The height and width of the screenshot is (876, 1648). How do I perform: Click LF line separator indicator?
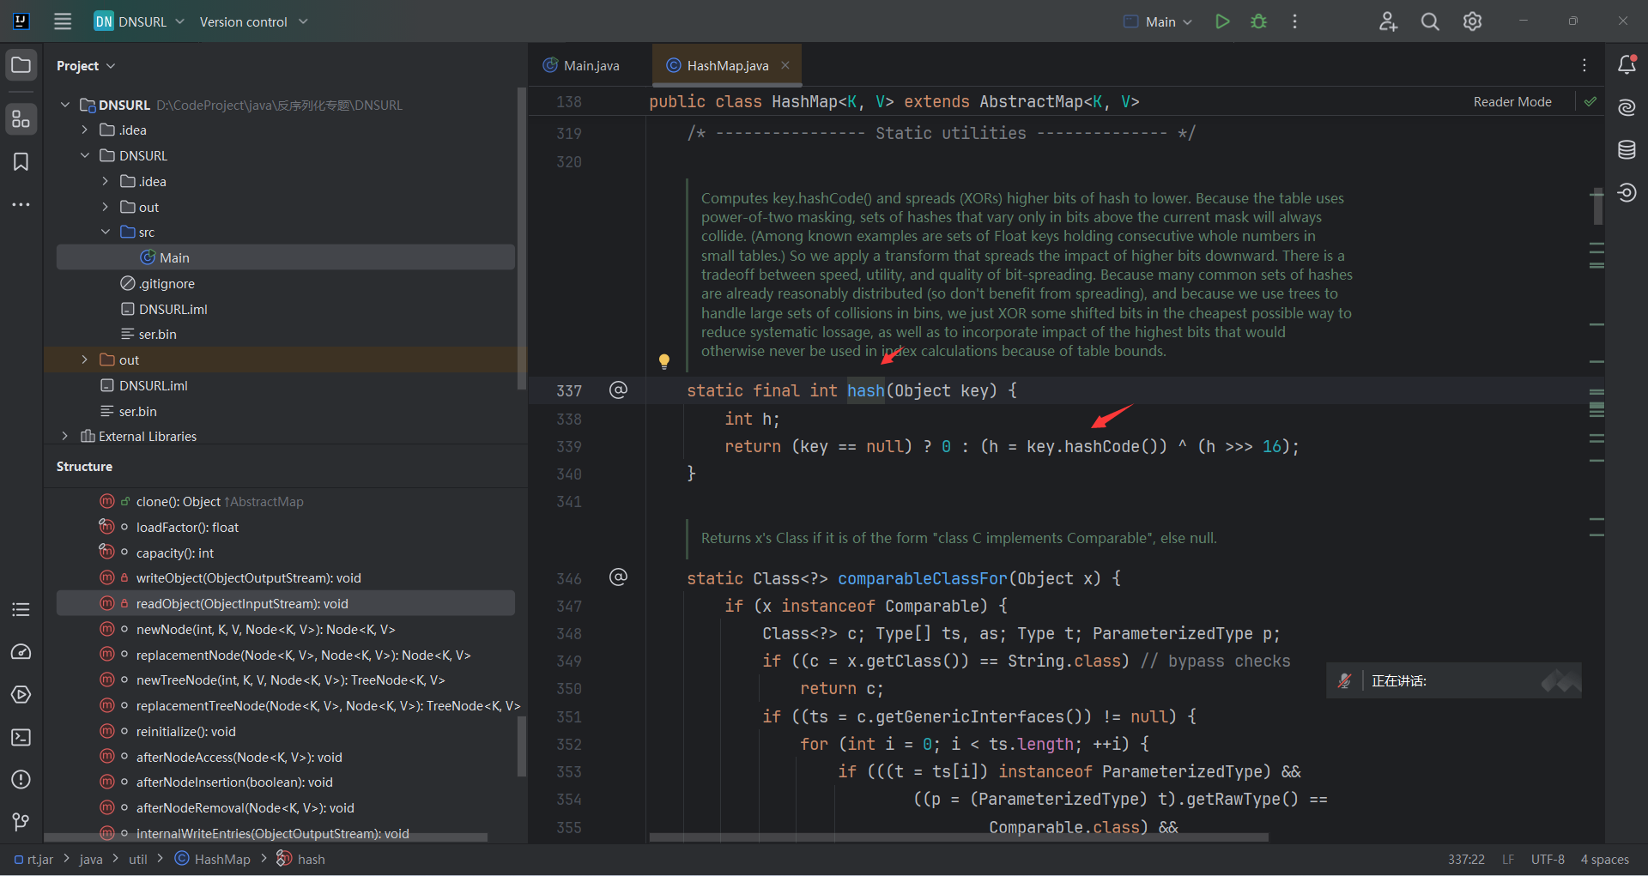1508,860
